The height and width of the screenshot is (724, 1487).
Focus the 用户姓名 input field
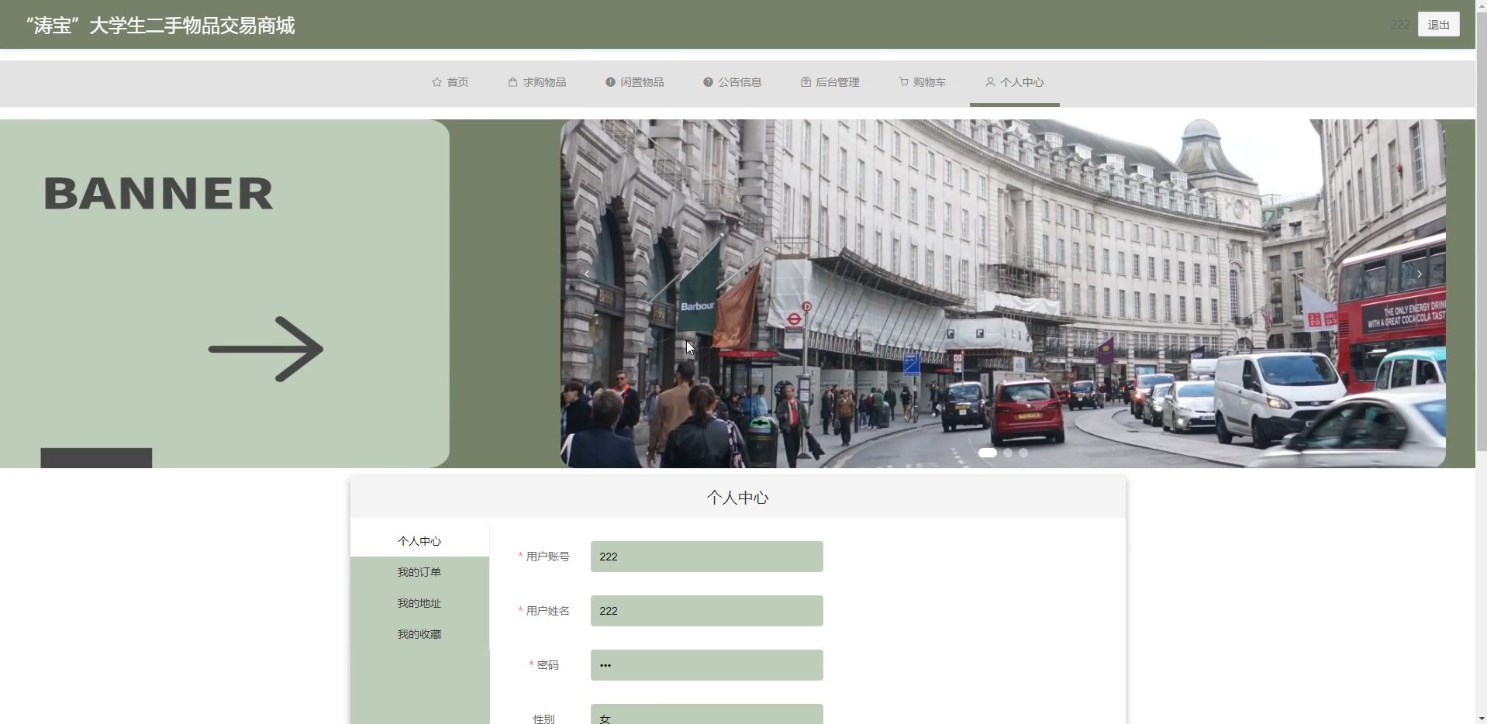point(706,611)
